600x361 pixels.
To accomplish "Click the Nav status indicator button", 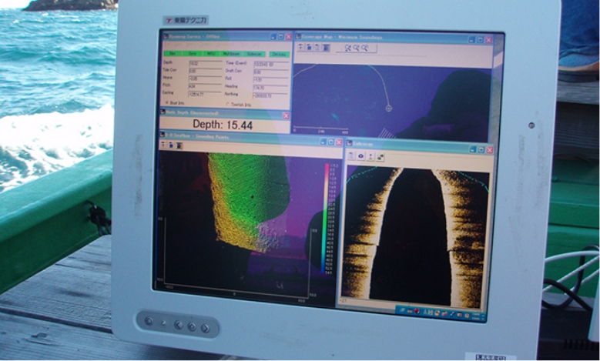I will [x=173, y=54].
